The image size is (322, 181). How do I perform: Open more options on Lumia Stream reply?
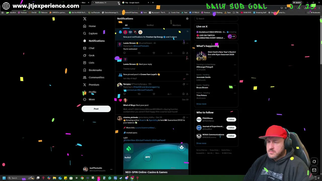tap(187, 43)
